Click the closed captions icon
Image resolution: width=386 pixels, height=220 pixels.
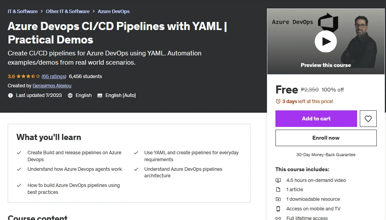pos(100,95)
